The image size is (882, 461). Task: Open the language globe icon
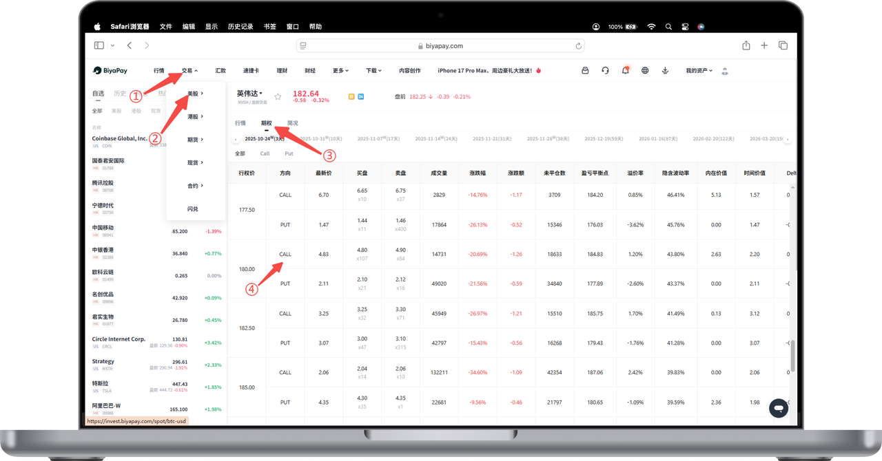(x=645, y=70)
